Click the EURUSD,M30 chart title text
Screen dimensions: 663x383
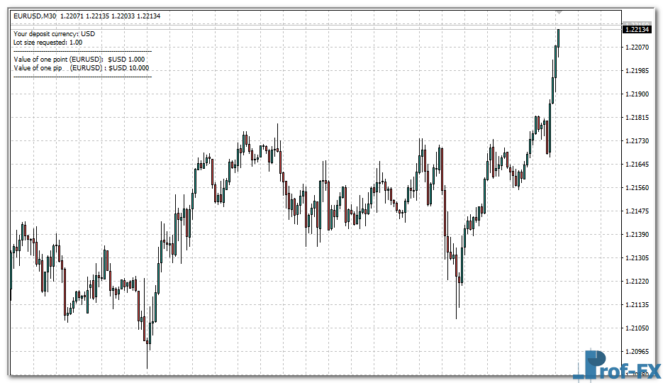[x=35, y=15]
